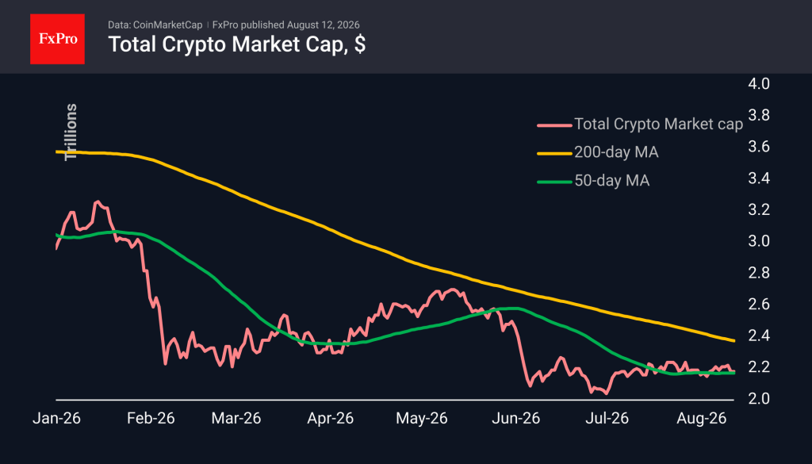Click the green 50-day MA legend line

point(554,182)
